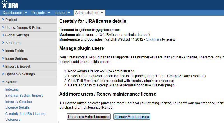224x123 pixels.
Task: Expand the Schemes section chevron
Action: click(3, 42)
